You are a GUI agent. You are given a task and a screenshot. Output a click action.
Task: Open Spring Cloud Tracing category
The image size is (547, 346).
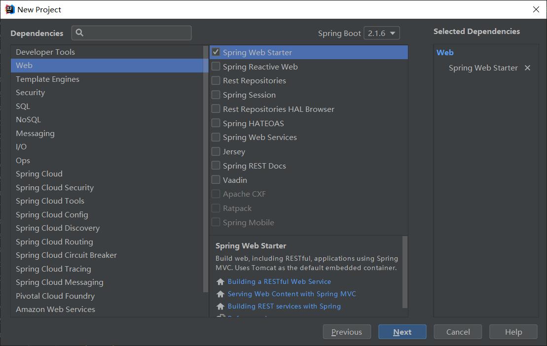click(107, 269)
